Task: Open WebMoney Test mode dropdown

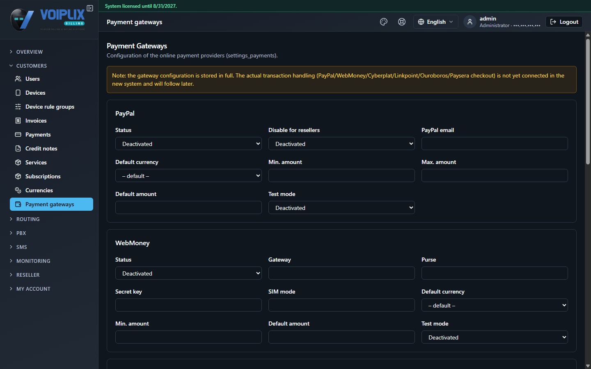Action: (495, 337)
